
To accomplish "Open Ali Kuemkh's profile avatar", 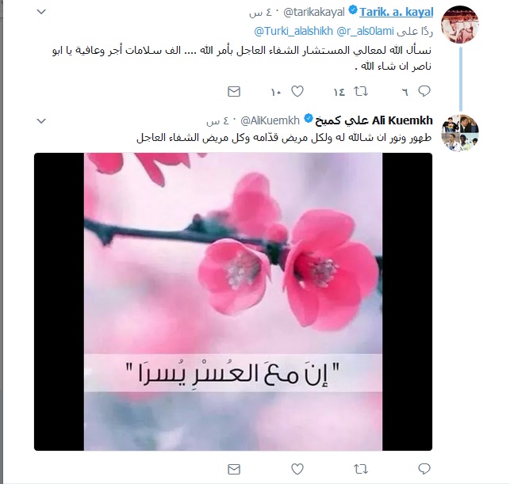I will point(460,133).
